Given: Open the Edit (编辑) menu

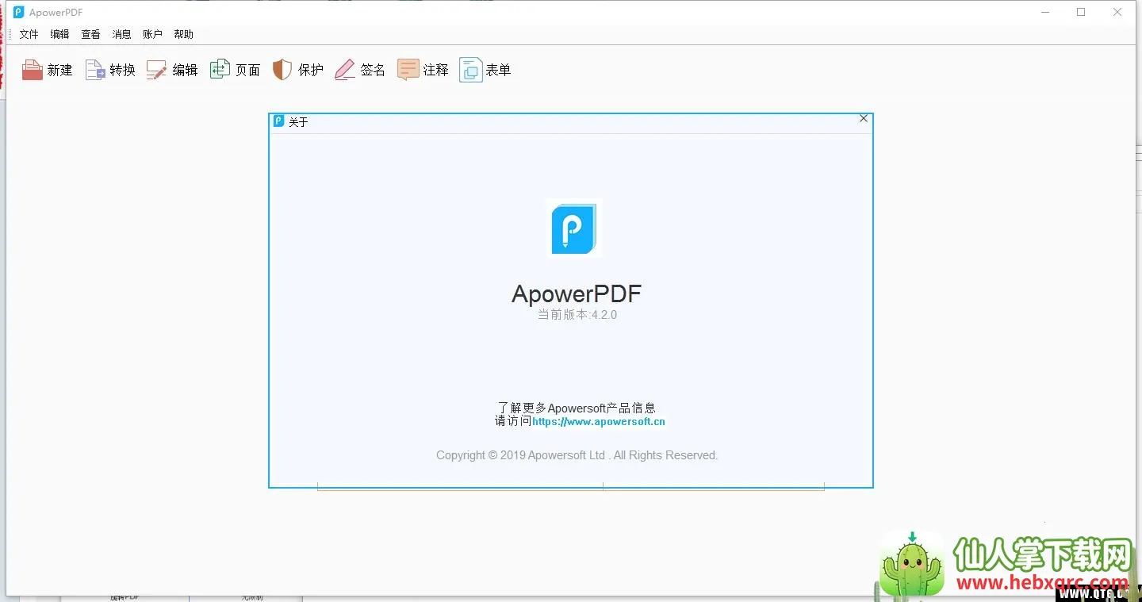Looking at the screenshot, I should tap(59, 34).
